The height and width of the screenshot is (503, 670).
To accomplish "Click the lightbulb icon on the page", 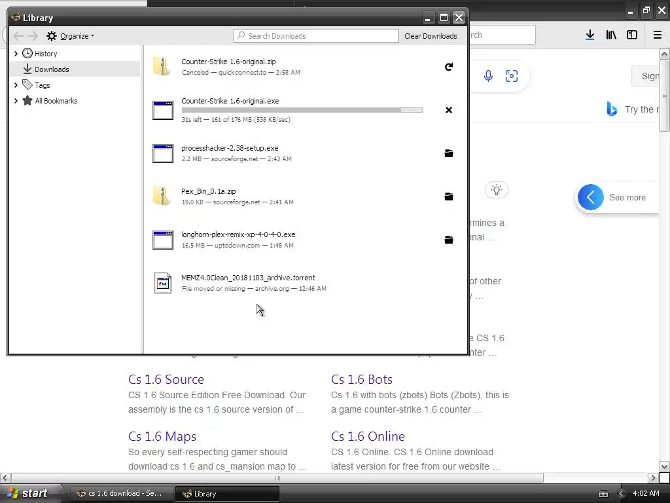I will [497, 190].
